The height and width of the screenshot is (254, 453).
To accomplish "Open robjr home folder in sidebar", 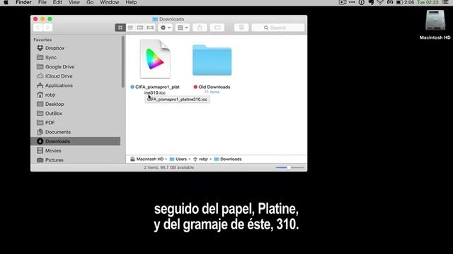I will pos(76,95).
